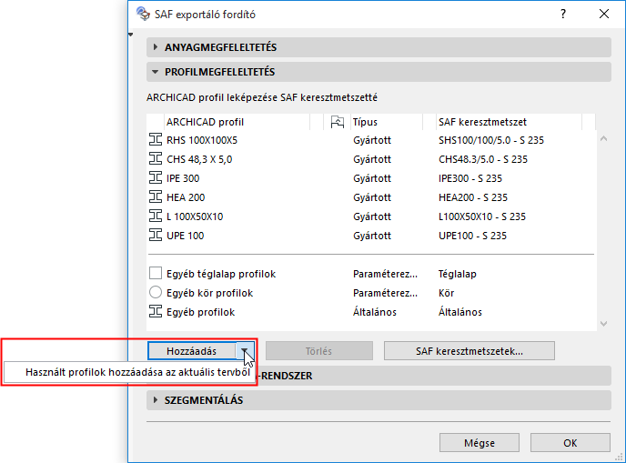626x463 pixels.
Task: Click the Egyéb téglalap profilok square icon
Action: 155,274
